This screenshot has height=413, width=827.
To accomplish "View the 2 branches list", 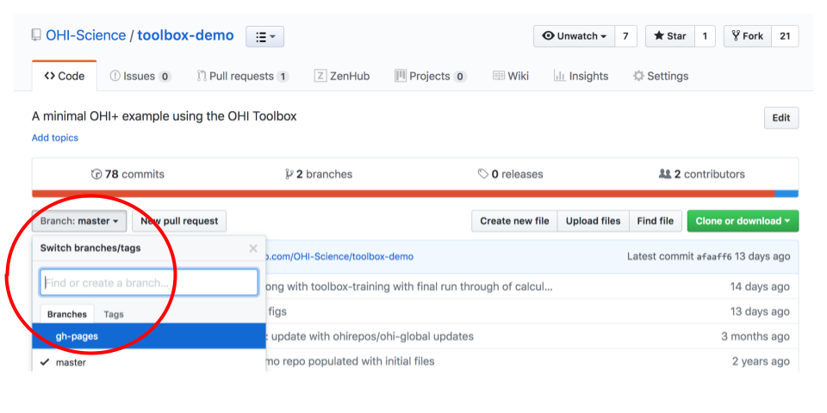I will pyautogui.click(x=319, y=174).
